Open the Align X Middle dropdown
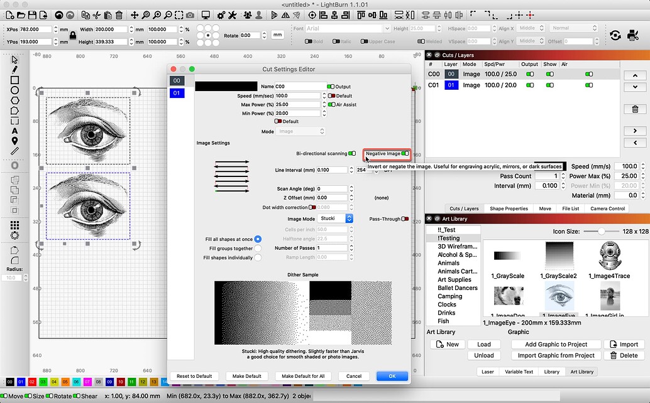Screen dimensions: 650x403 tap(531, 28)
